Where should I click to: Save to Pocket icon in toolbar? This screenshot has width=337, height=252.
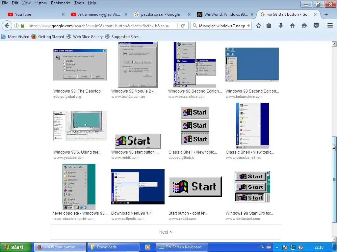(x=316, y=26)
